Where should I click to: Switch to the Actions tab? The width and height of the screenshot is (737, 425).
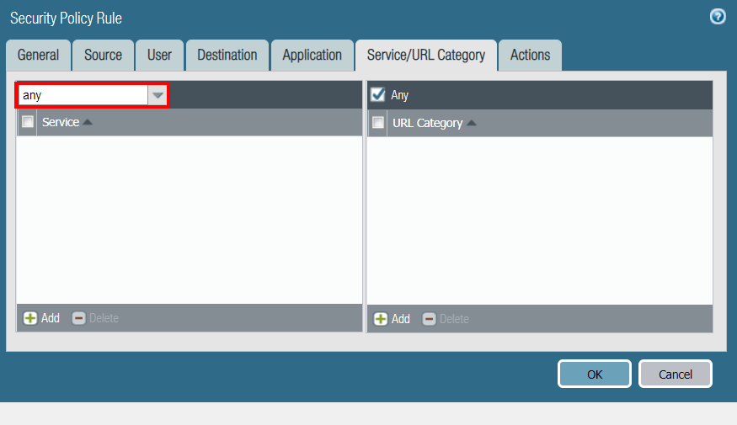pos(530,55)
